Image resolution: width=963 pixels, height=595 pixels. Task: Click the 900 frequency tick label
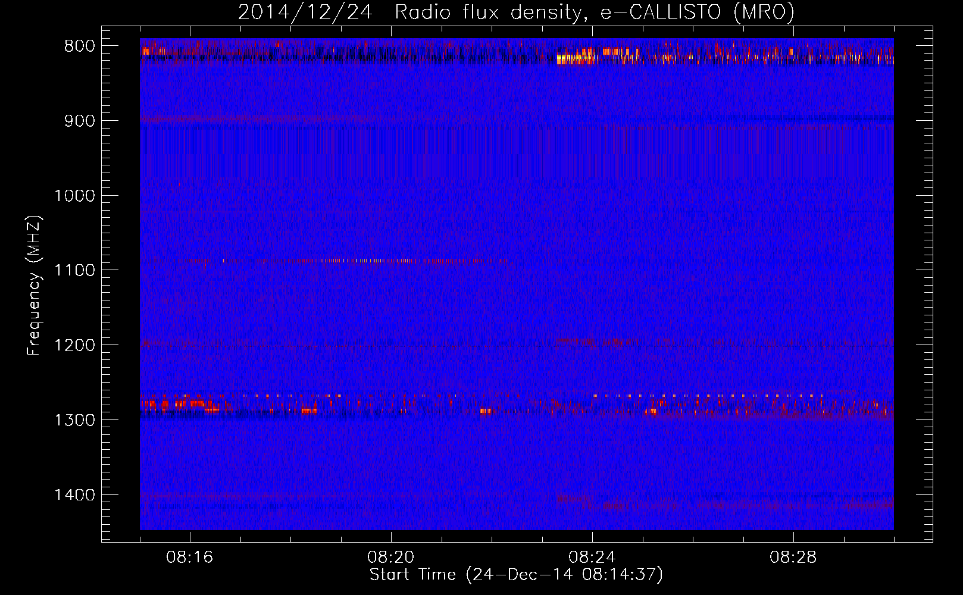[80, 121]
